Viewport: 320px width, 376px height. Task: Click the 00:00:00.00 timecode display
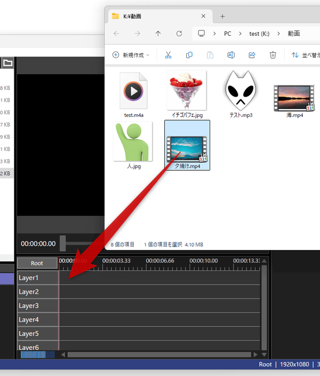[x=38, y=244]
